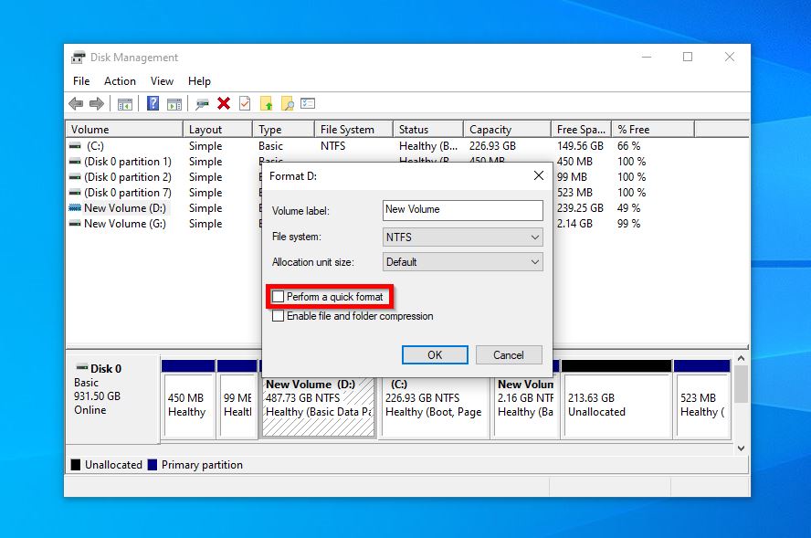The width and height of the screenshot is (811, 538).
Task: Click disk pane scrollbar up arrow
Action: pos(741,358)
